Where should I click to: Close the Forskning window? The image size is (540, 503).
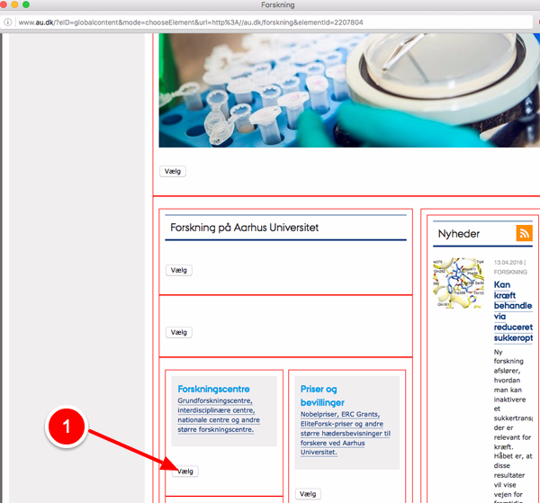[x=12, y=5]
